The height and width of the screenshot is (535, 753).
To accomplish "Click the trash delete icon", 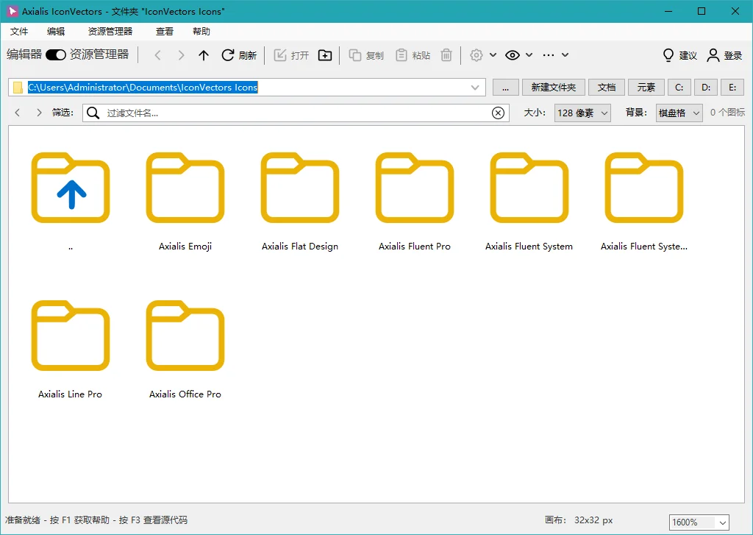I will [446, 55].
